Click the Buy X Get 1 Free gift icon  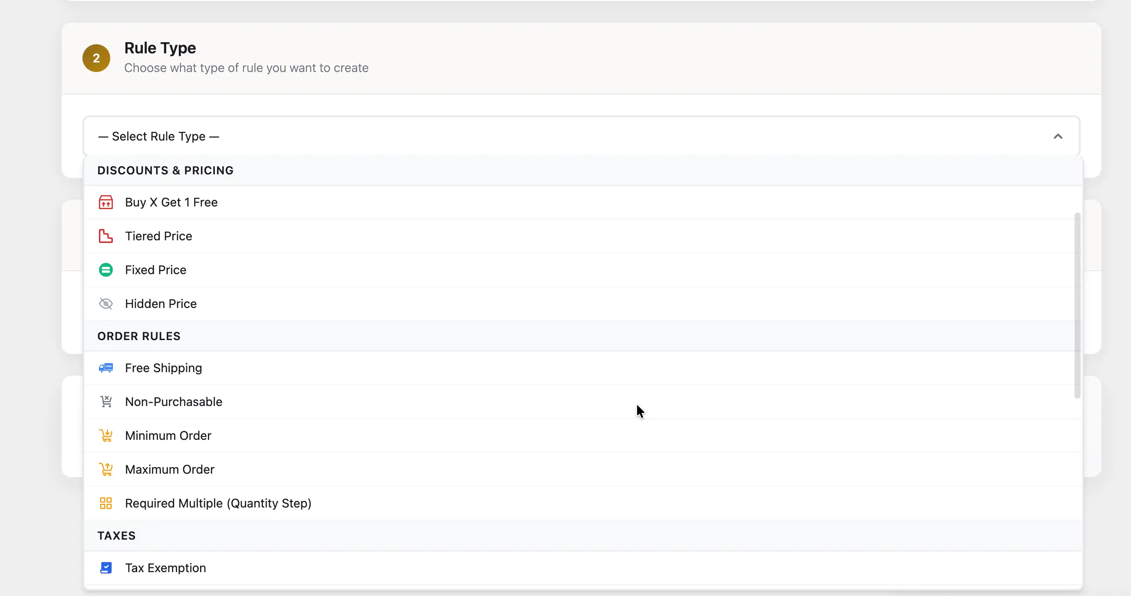click(105, 202)
